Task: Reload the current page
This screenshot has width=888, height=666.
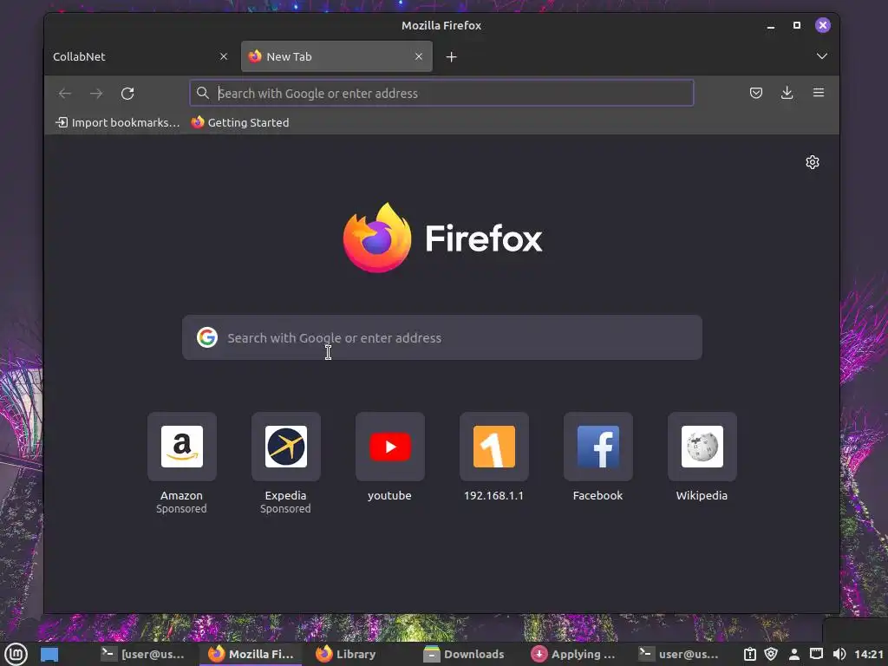Action: coord(127,94)
